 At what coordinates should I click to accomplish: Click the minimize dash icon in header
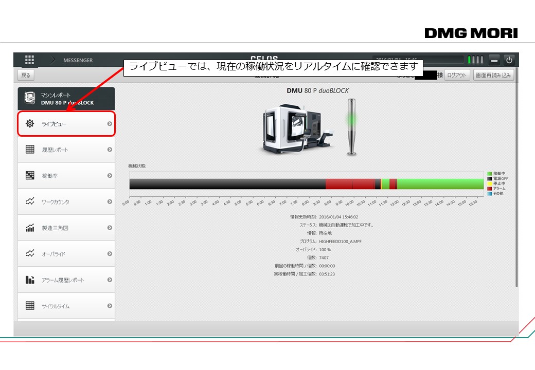point(494,60)
